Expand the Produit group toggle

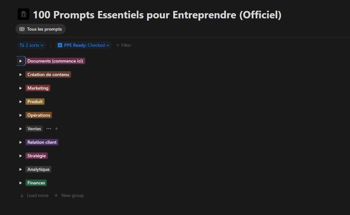(x=21, y=102)
